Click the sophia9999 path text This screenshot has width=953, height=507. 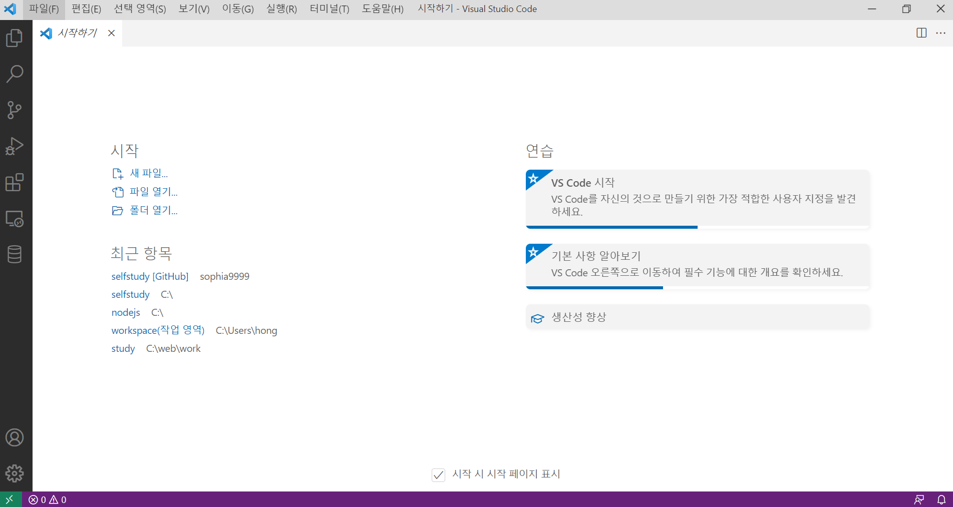(224, 276)
